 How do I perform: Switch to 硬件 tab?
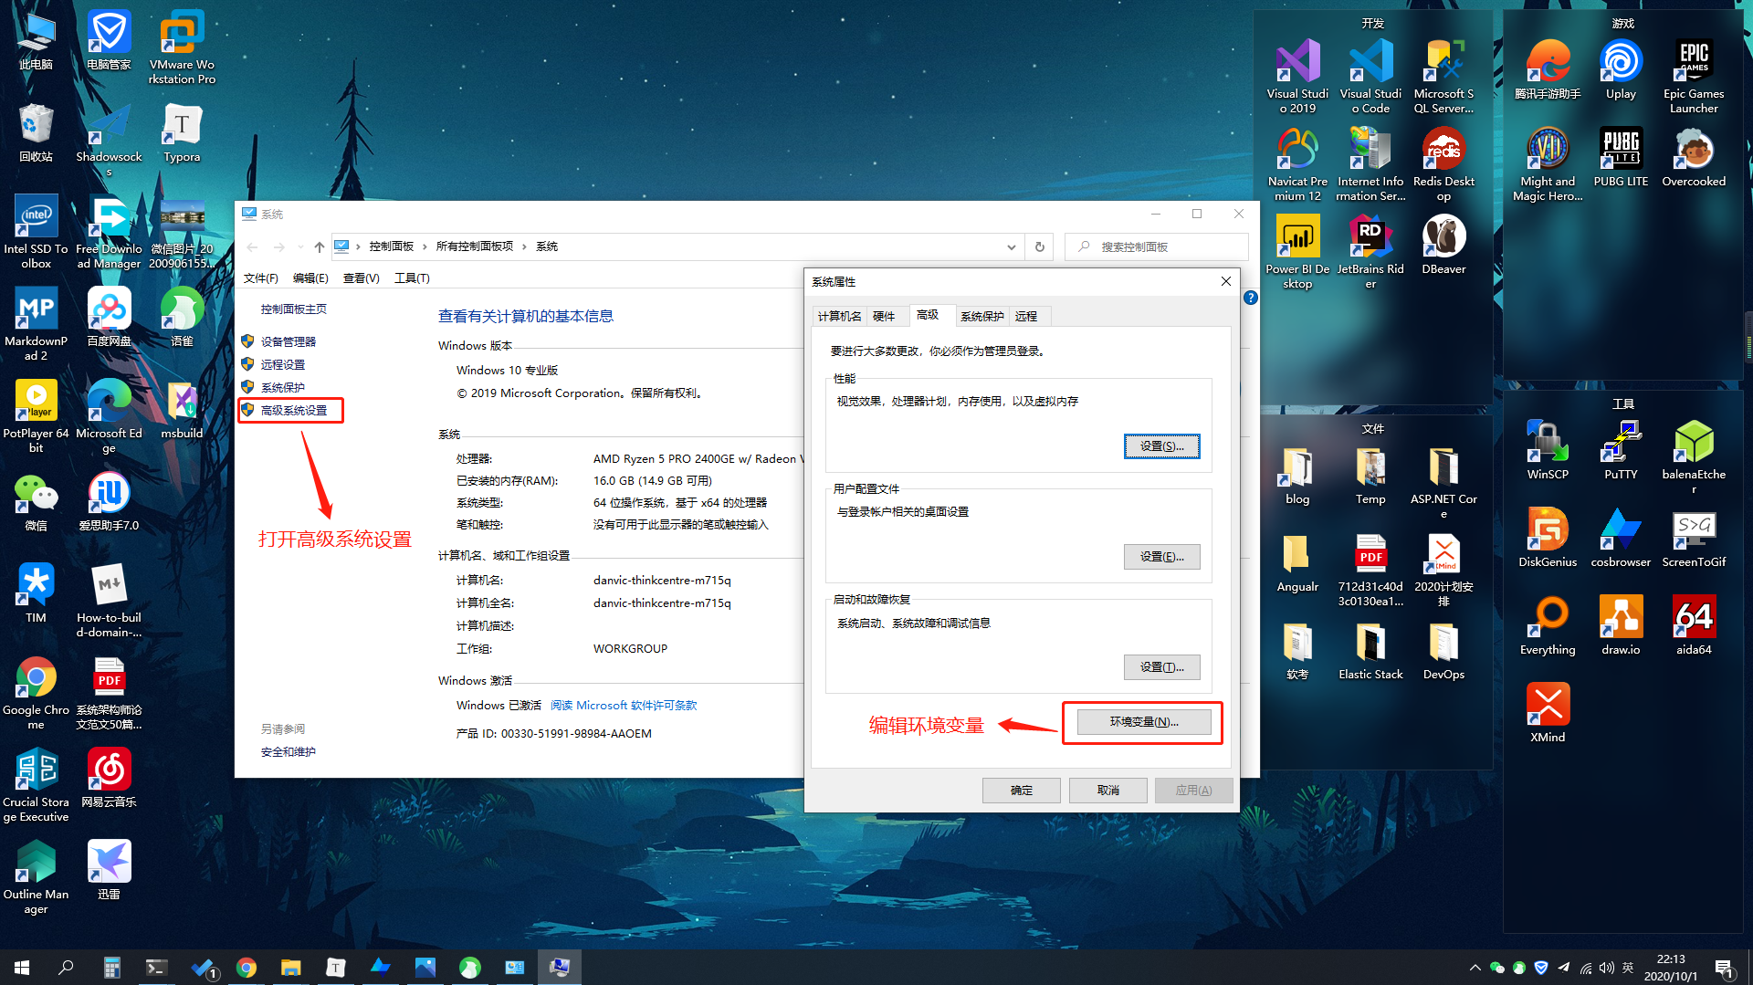(x=883, y=316)
